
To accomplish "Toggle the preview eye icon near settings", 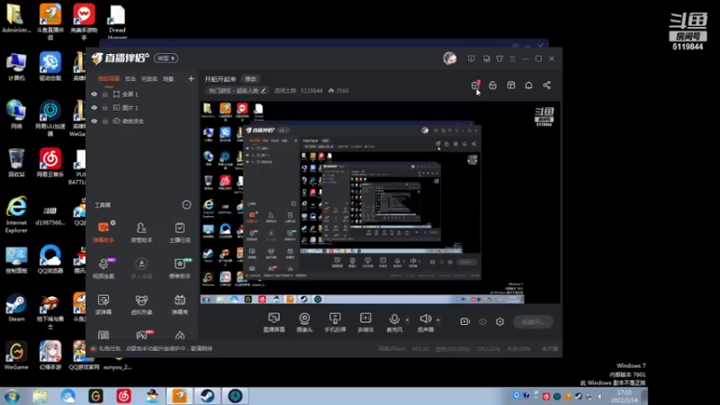I will pos(482,322).
